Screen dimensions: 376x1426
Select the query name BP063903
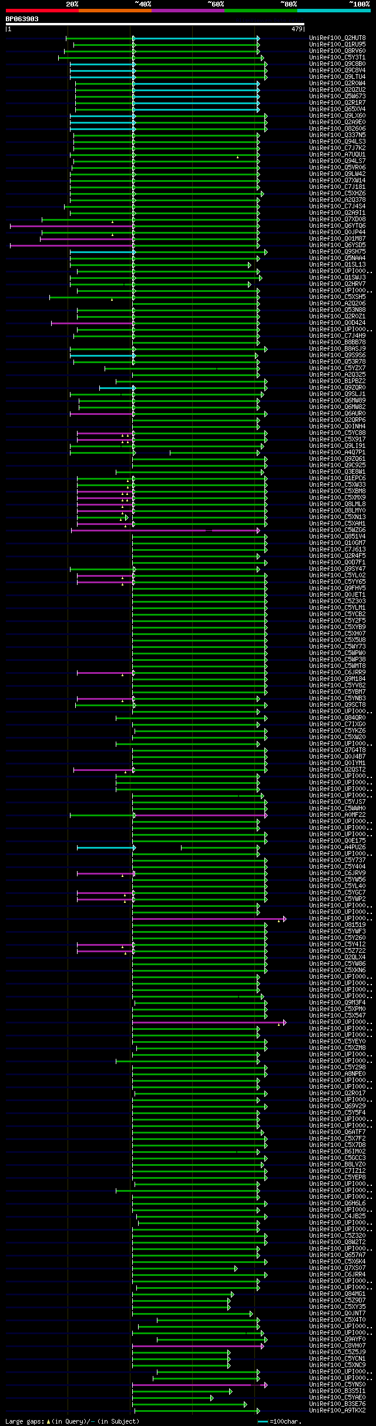click(x=22, y=19)
